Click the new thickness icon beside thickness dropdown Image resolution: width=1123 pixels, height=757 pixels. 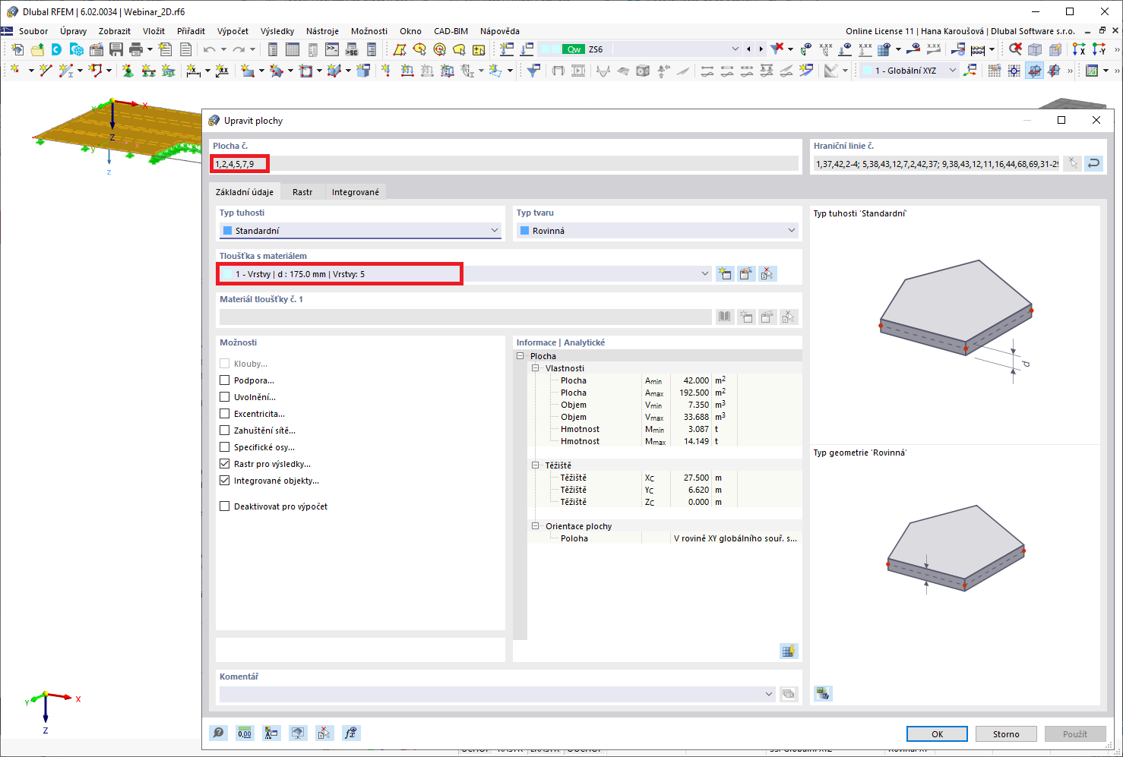tap(725, 273)
